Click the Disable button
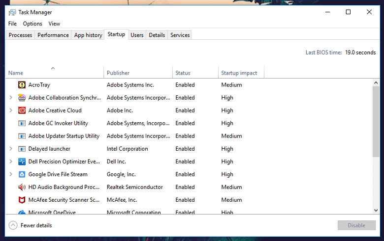The height and width of the screenshot is (241, 384). 356,225
